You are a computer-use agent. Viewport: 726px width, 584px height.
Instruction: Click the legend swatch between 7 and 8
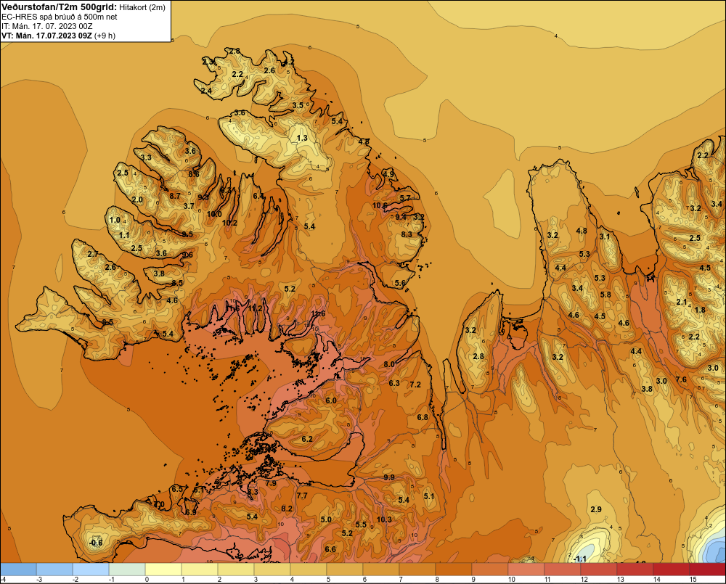pyautogui.click(x=417, y=569)
